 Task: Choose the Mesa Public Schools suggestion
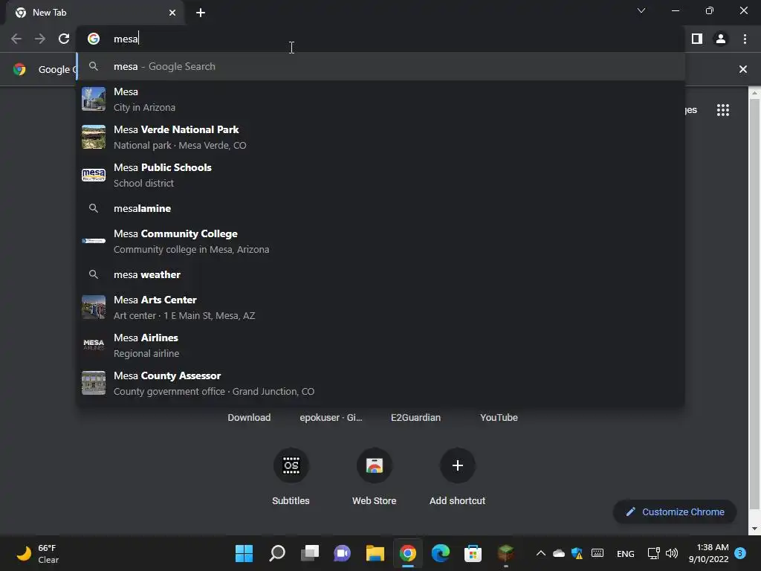[380, 175]
